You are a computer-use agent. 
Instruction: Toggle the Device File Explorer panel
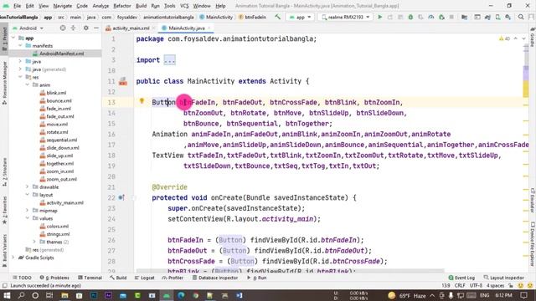[533, 243]
